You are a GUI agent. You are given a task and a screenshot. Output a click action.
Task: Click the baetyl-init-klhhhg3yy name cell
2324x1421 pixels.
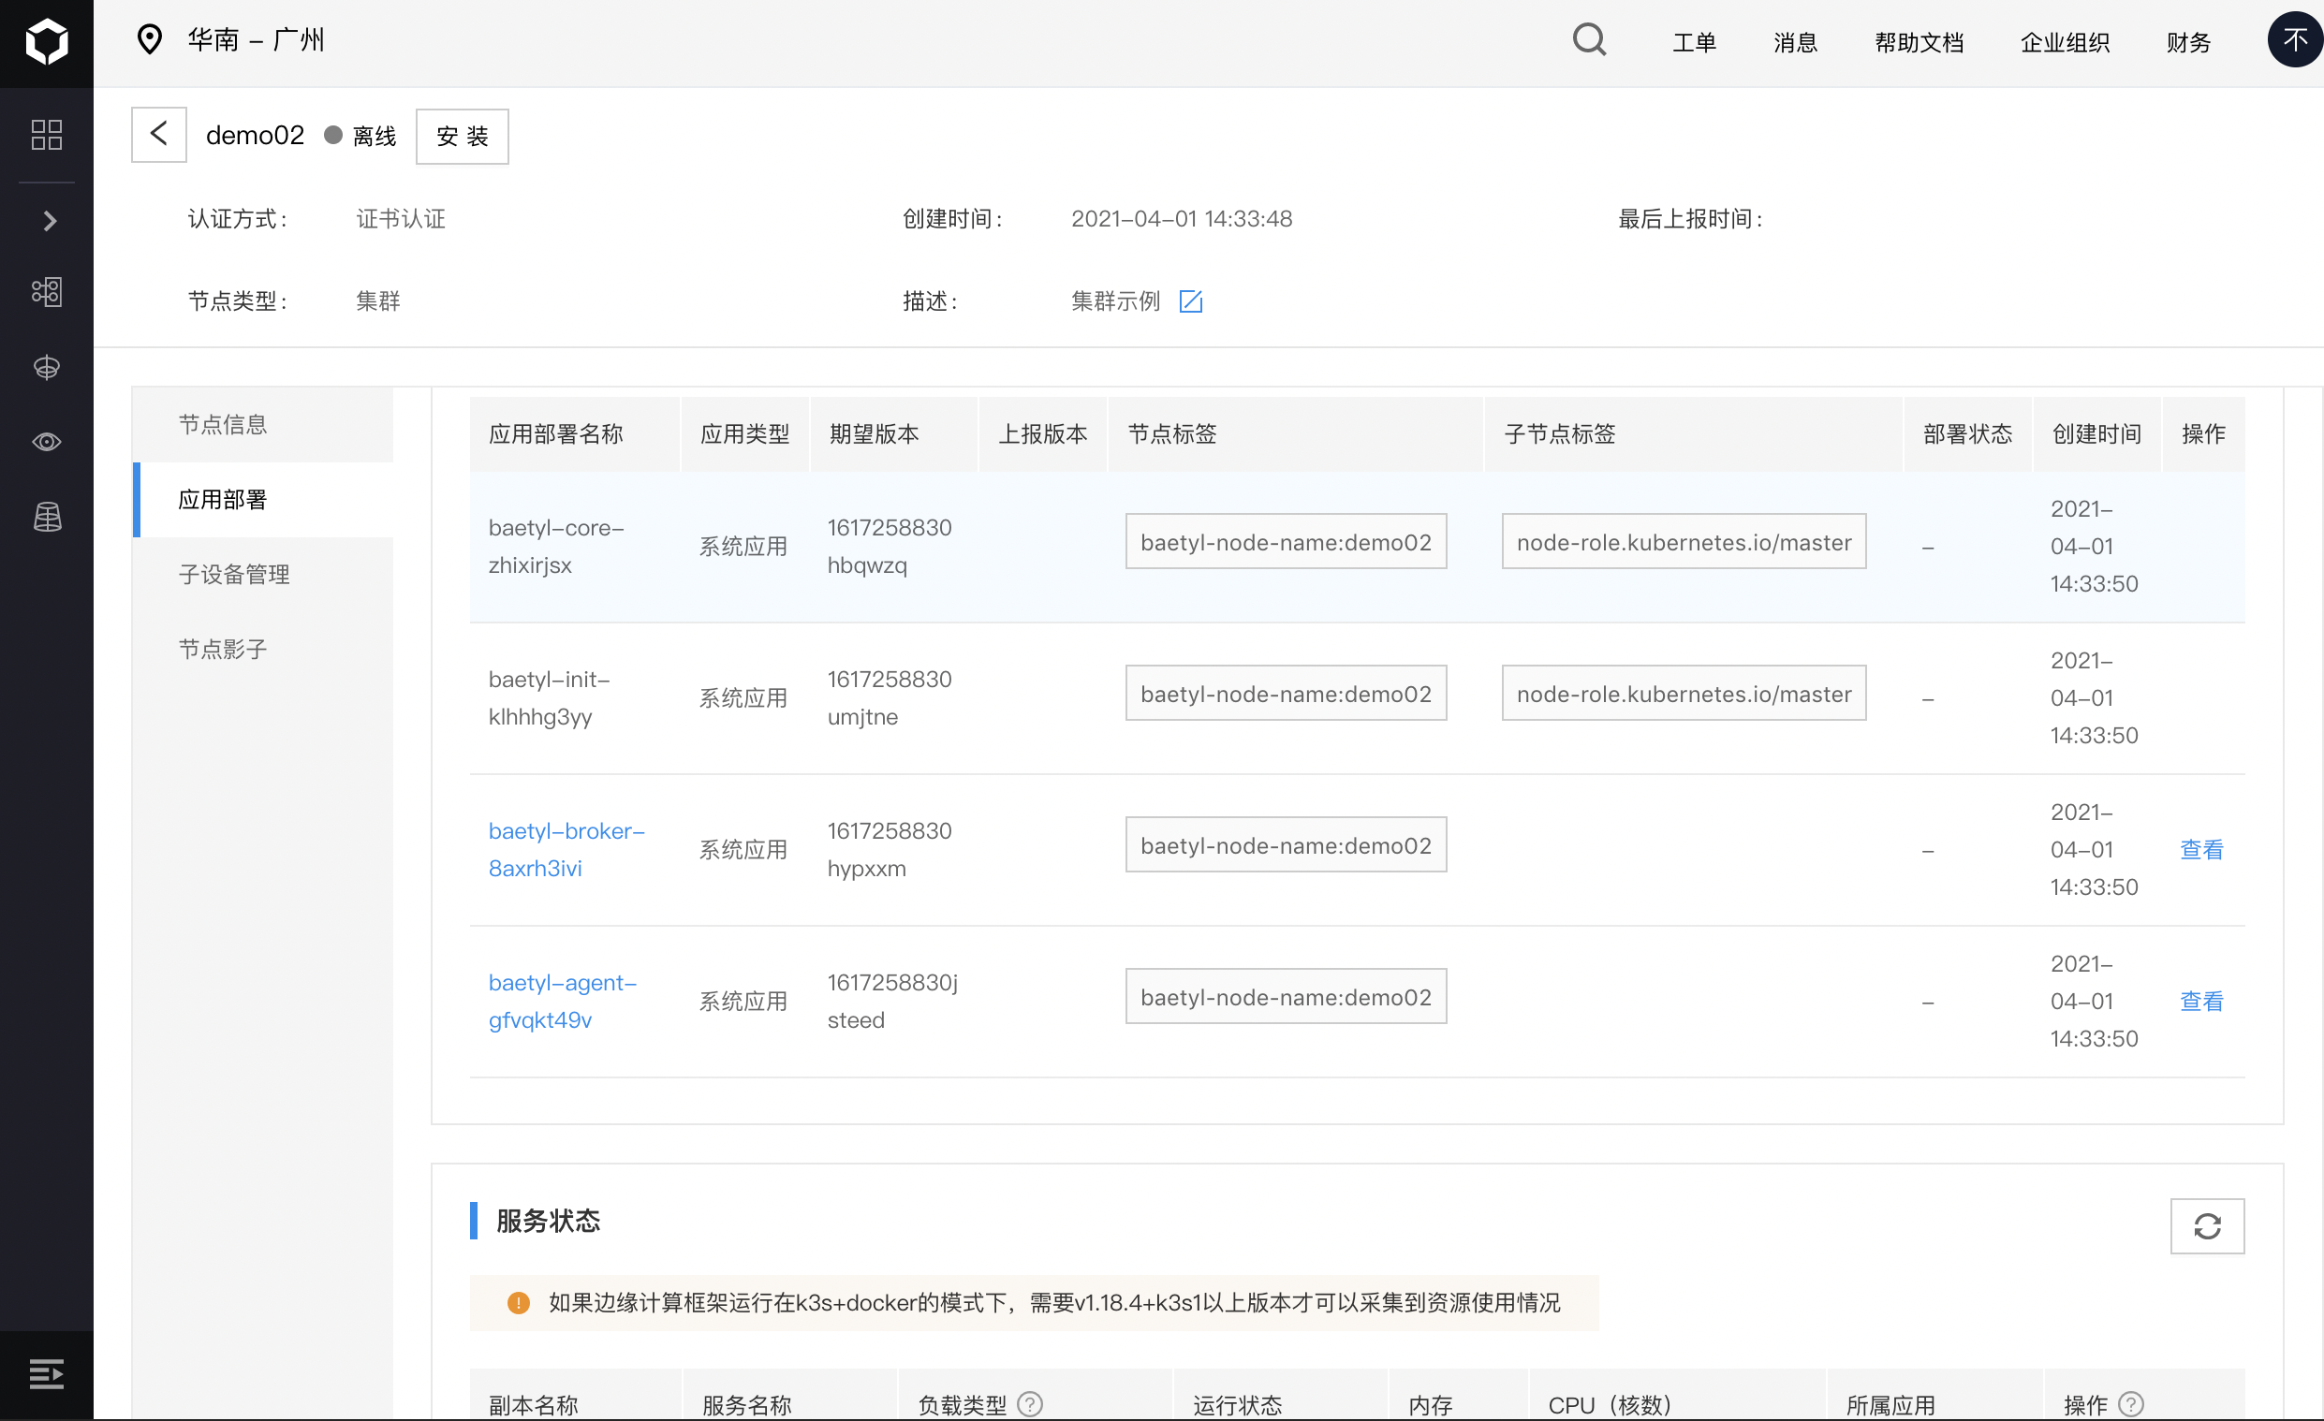[549, 698]
